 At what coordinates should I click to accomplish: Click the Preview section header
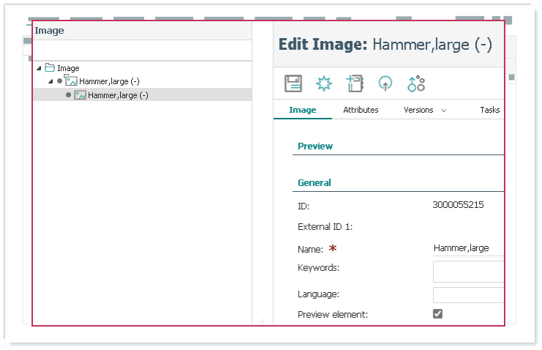(x=315, y=146)
